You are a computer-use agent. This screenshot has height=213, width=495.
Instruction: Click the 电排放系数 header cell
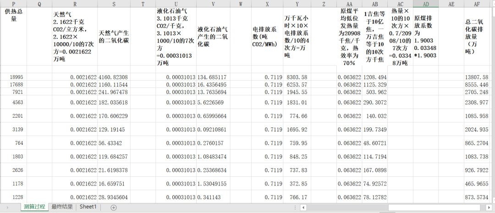(267, 36)
